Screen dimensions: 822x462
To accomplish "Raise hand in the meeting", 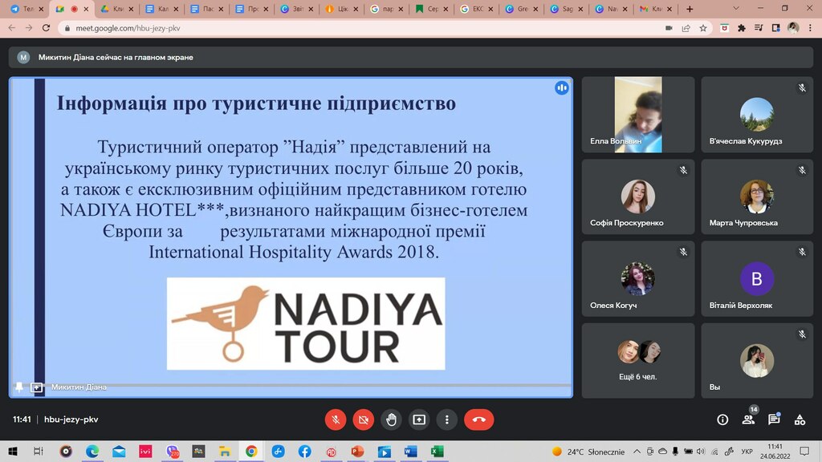I will coord(391,419).
